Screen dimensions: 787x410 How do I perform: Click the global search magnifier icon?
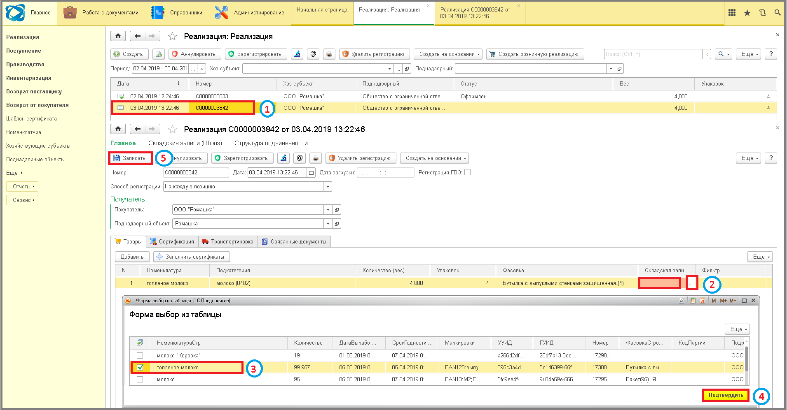(x=778, y=13)
